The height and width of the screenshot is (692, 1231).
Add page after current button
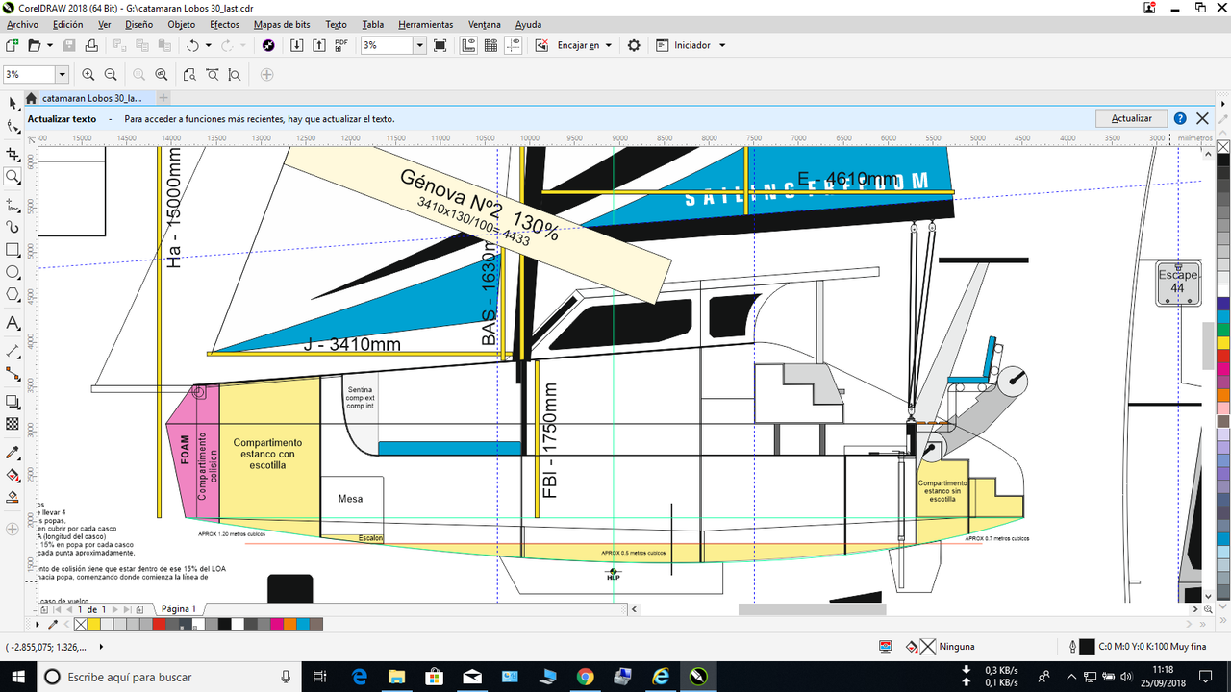pos(140,609)
